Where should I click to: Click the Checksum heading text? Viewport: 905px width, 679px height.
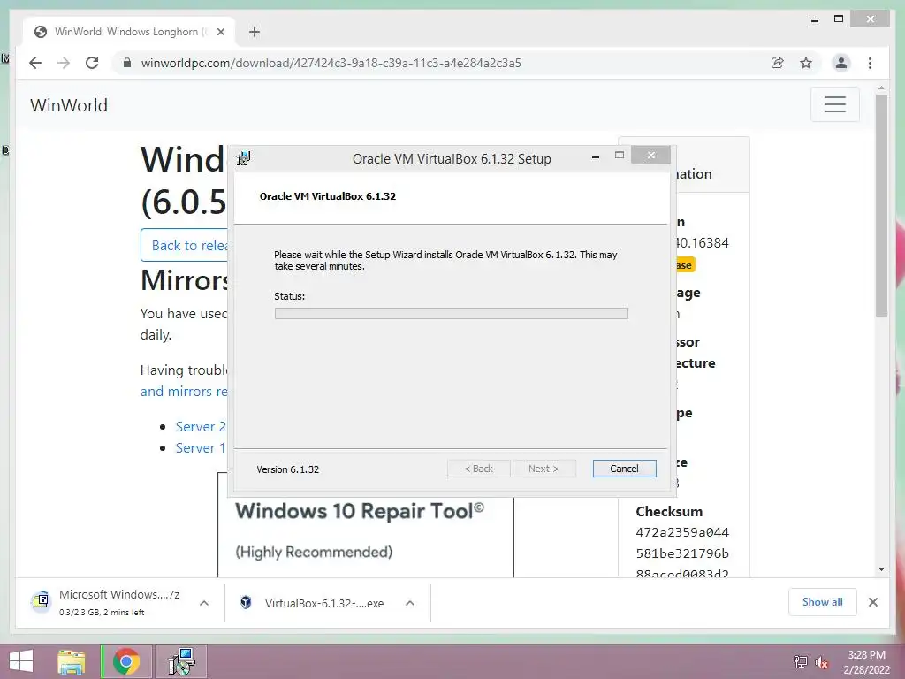tap(669, 512)
